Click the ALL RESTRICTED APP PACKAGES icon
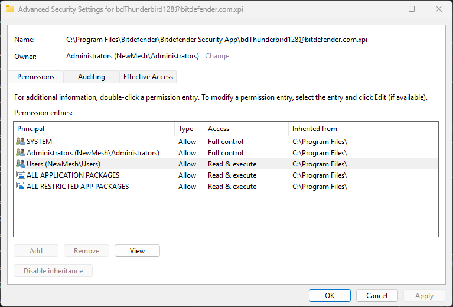This screenshot has height=307, width=453. tap(21, 187)
